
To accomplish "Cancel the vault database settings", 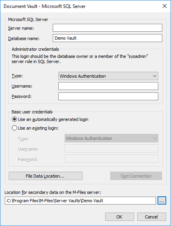I will (x=152, y=216).
